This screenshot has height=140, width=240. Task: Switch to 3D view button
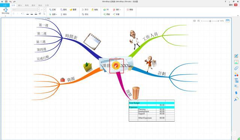(x=106, y=9)
